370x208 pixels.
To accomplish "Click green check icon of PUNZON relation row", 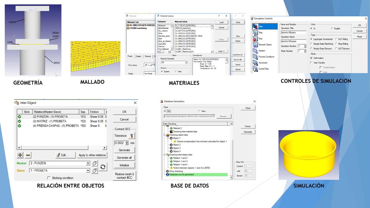I will (x=20, y=117).
